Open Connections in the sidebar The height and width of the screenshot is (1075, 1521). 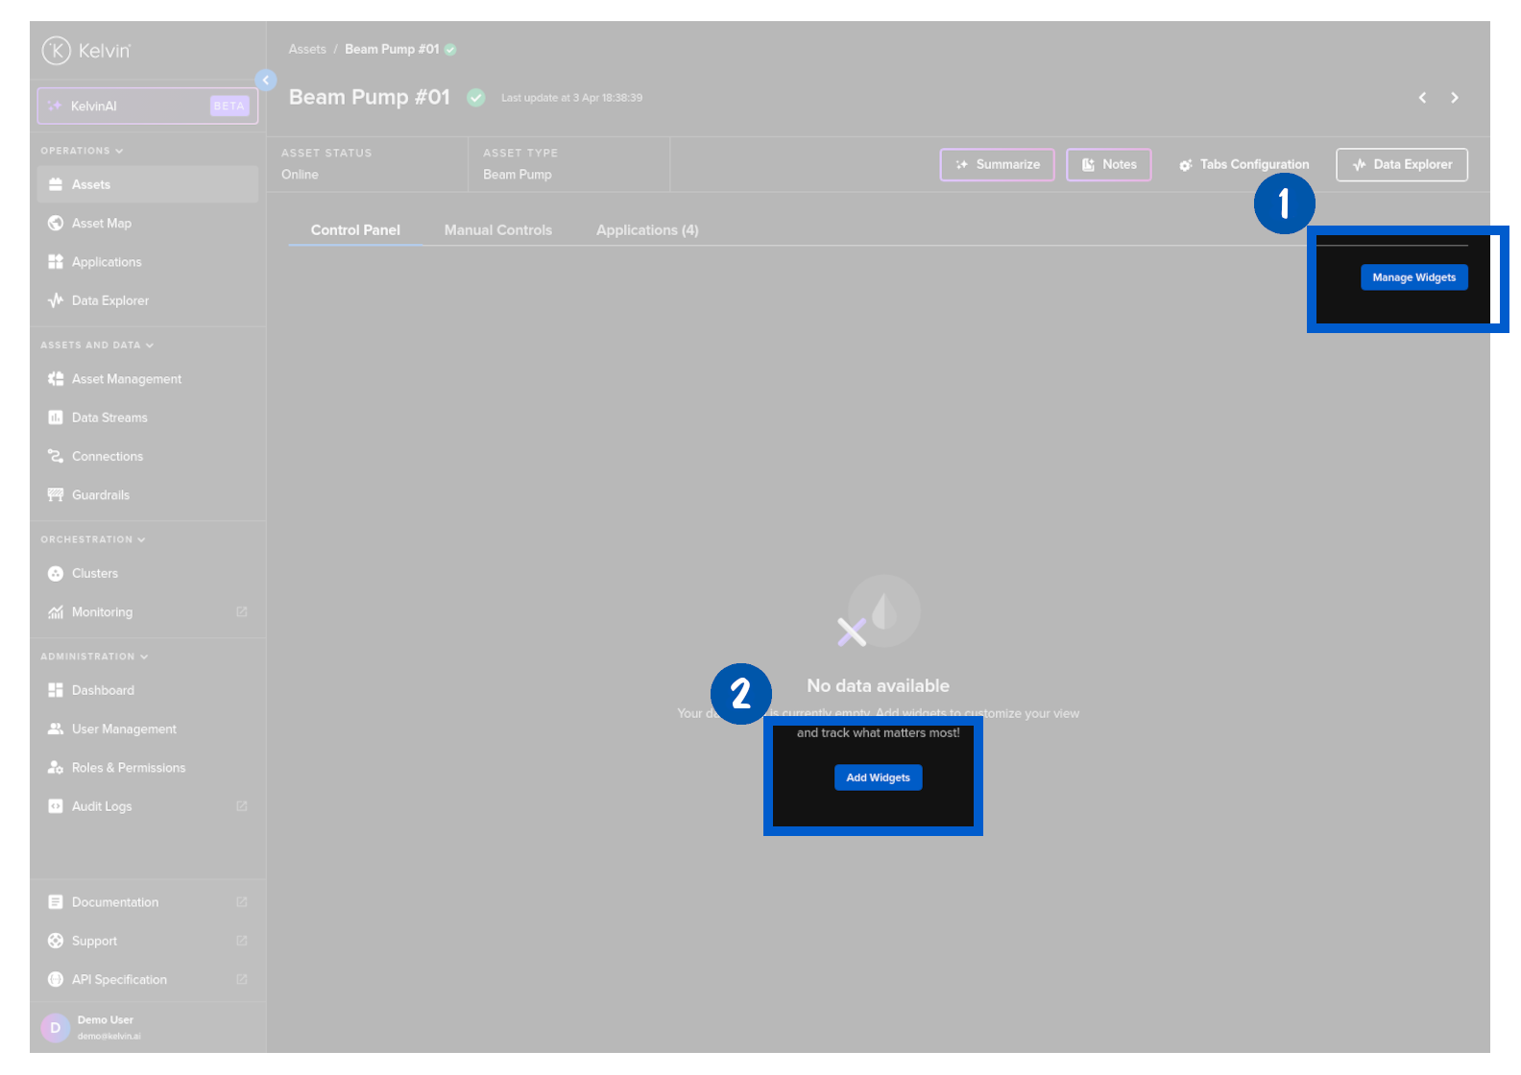pyautogui.click(x=107, y=457)
